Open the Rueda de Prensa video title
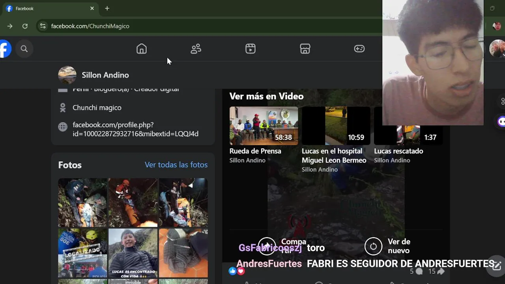The image size is (505, 284). tap(255, 151)
